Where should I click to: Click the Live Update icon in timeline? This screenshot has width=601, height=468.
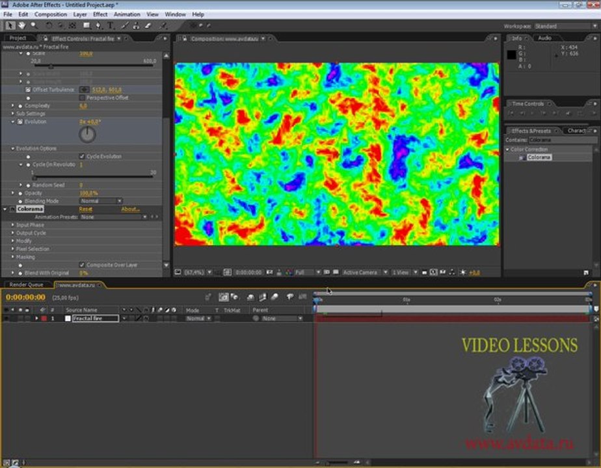[224, 297]
